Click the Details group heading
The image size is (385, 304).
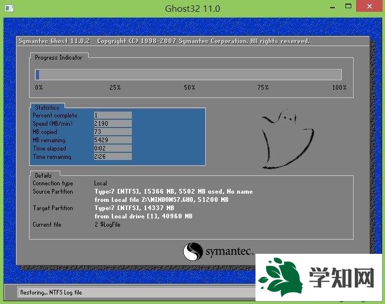click(x=43, y=175)
